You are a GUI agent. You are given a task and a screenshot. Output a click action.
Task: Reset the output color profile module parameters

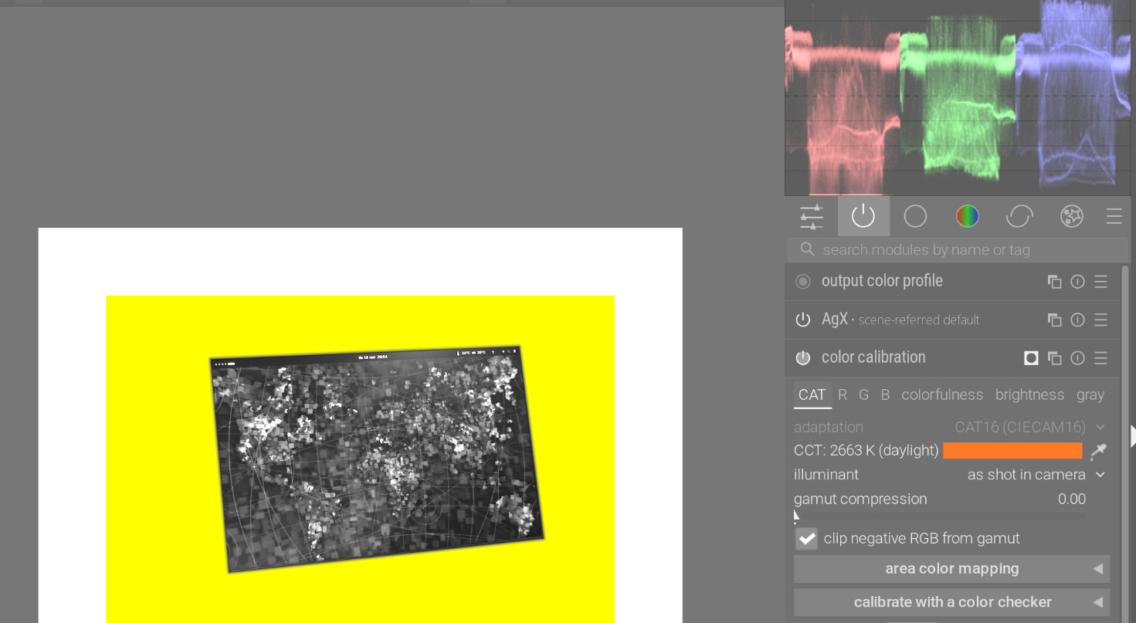click(1077, 282)
